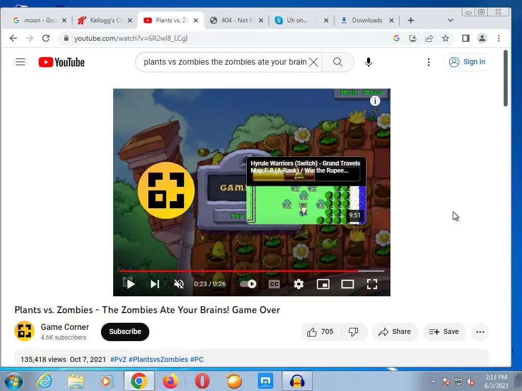Switch to the 404 Not Found tab
Screen dimensions: 522x391
click(237, 20)
